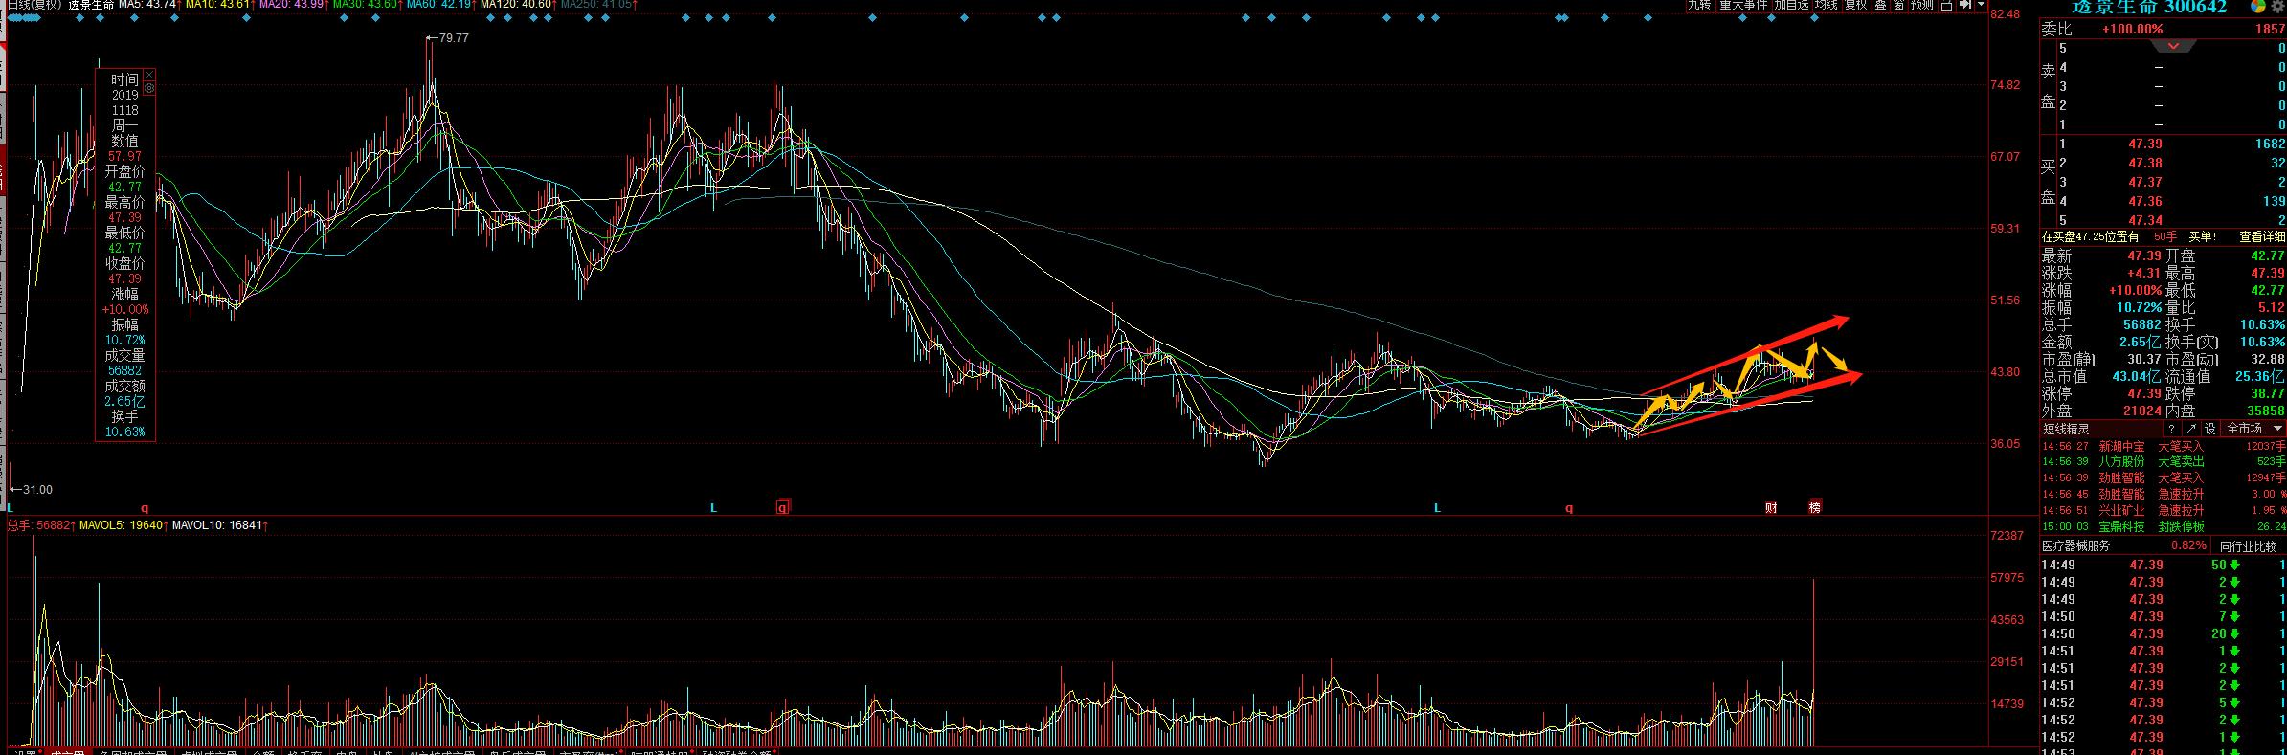
Task: Select the 成交量 indicator tab
Action: 67,753
